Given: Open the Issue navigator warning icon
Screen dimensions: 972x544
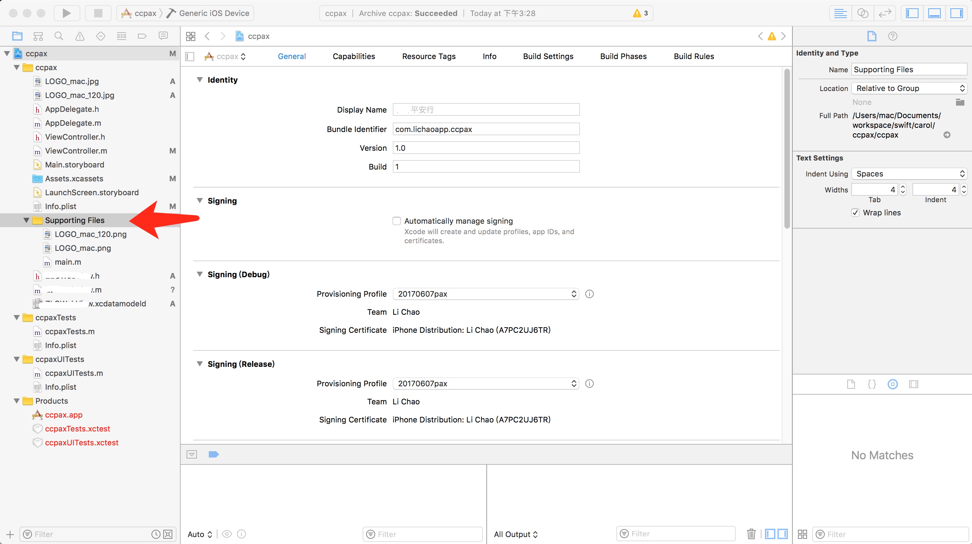Looking at the screenshot, I should 80,36.
